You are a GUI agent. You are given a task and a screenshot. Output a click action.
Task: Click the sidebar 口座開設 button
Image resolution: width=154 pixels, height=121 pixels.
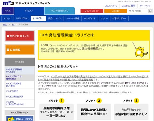(x=20, y=50)
